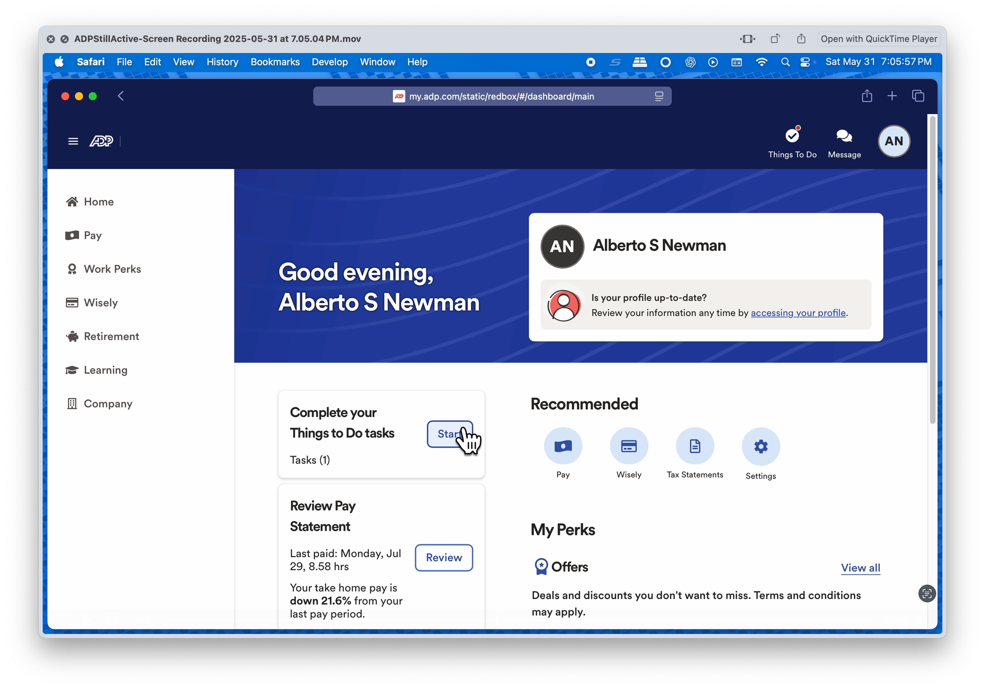Click the page vertical scrollbar
The width and height of the screenshot is (985, 689).
(x=932, y=270)
